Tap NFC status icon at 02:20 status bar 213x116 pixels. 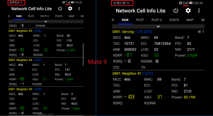coord(64,2)
